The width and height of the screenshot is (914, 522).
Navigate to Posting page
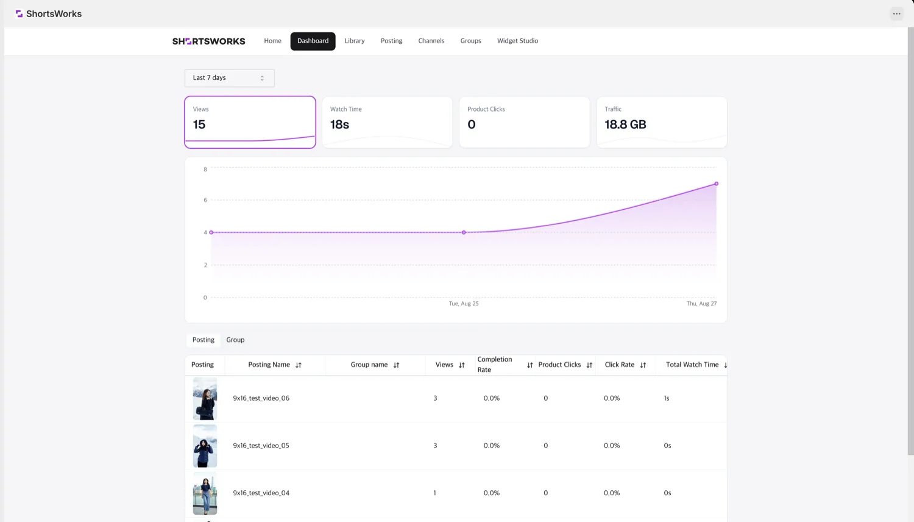[x=391, y=41]
